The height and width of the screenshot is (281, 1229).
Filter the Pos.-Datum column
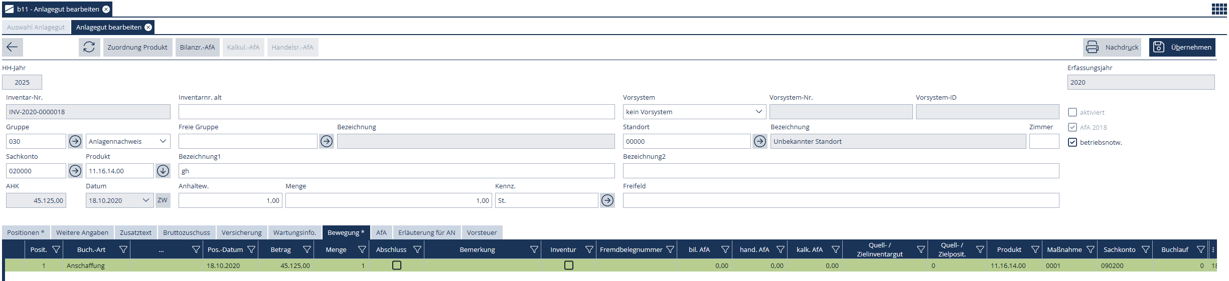(x=251, y=249)
